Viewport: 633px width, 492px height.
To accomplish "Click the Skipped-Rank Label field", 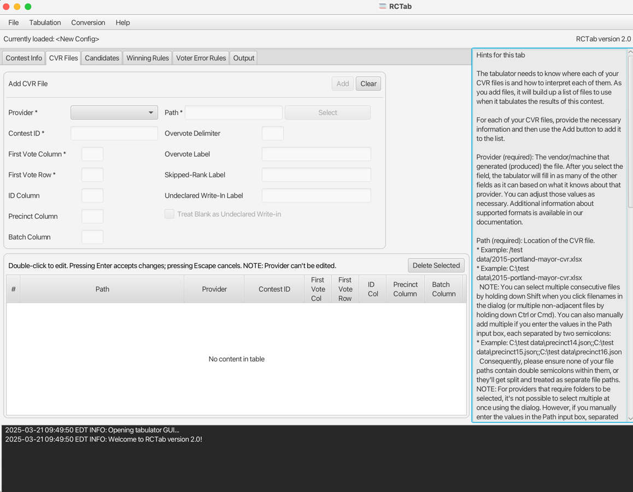I will tap(317, 175).
